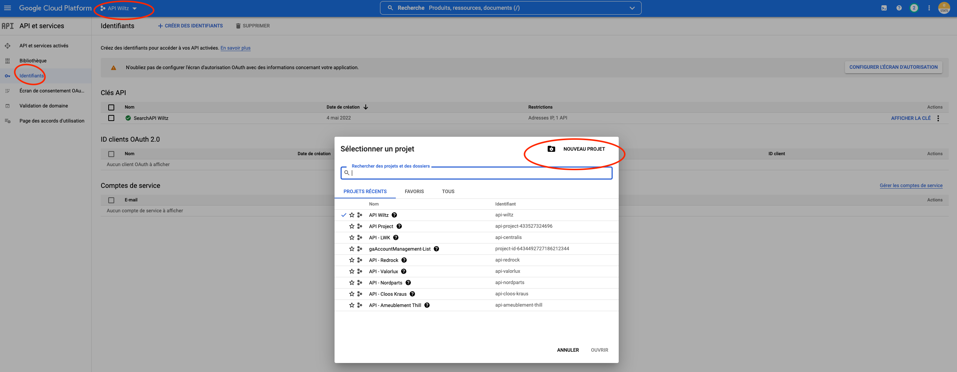
Task: Toggle select-all checkbox in OAuth clients table
Action: point(111,154)
